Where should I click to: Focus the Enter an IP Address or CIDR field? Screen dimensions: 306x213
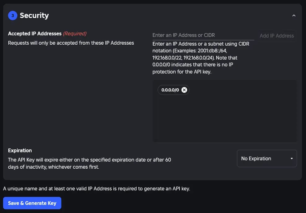(203, 35)
